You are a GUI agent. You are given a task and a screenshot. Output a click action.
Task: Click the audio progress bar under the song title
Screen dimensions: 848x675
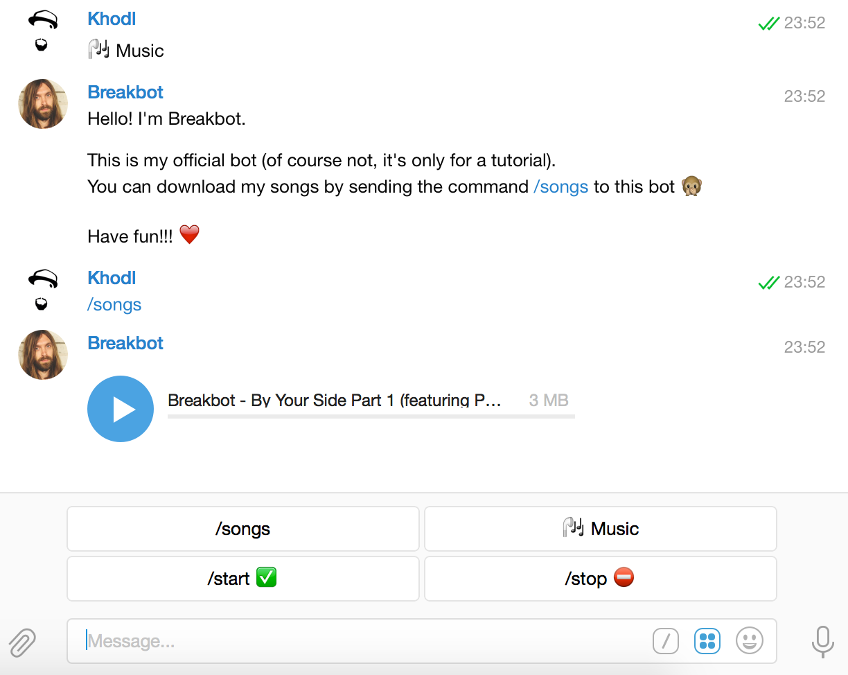[371, 417]
